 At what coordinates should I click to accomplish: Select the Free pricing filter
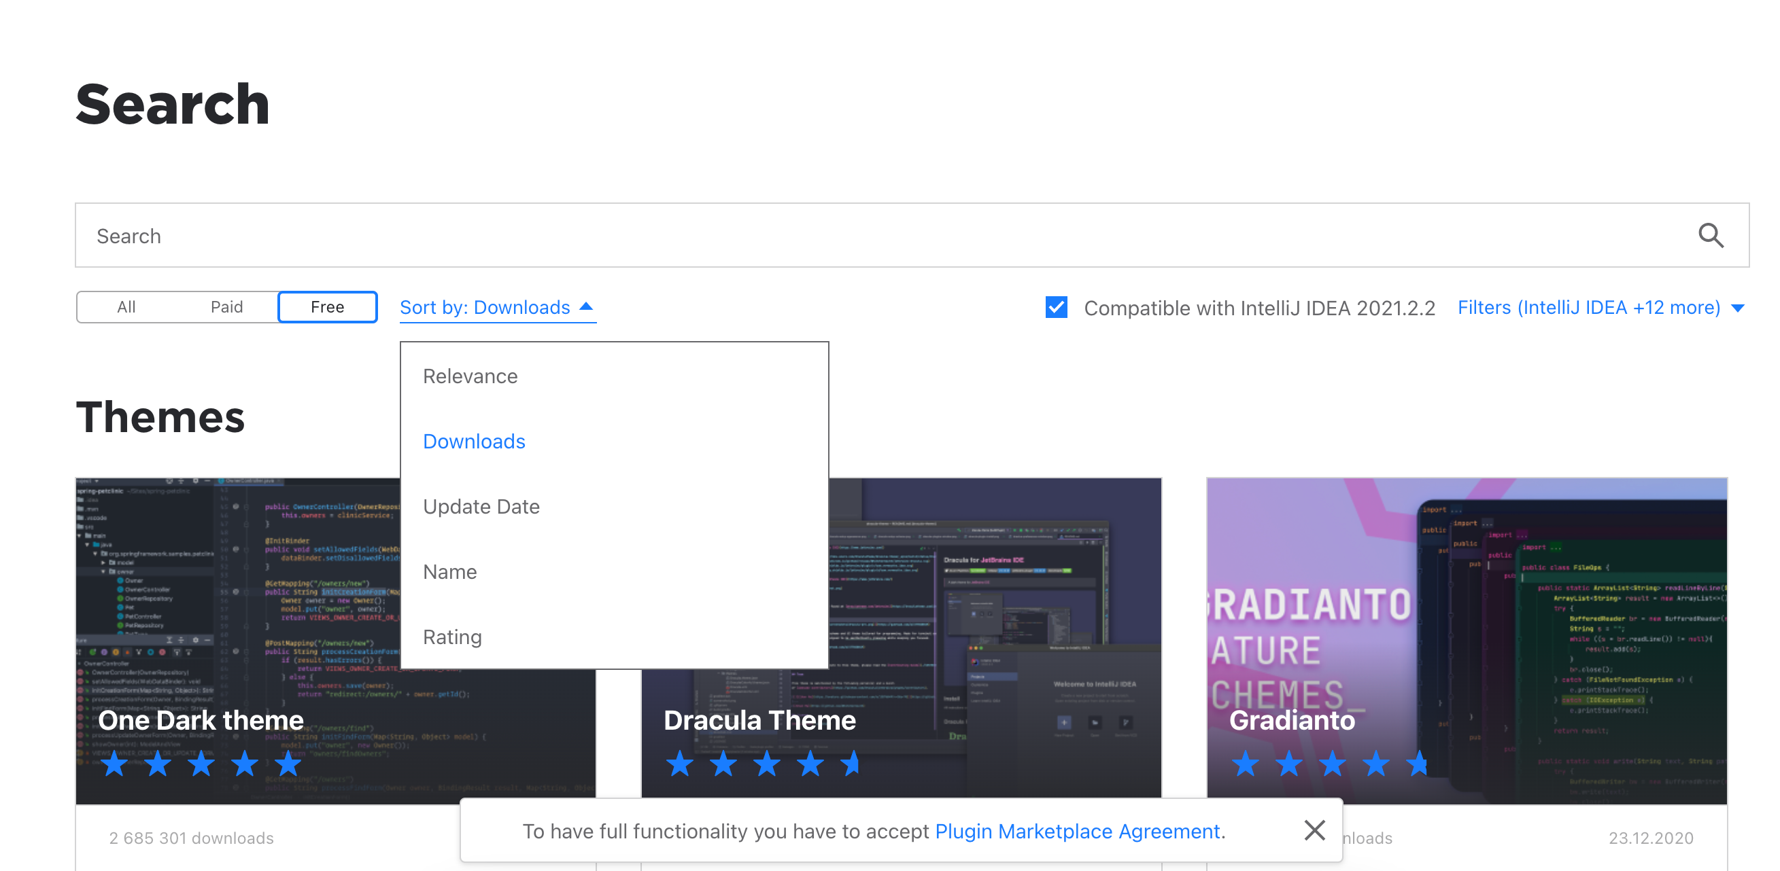coord(327,306)
